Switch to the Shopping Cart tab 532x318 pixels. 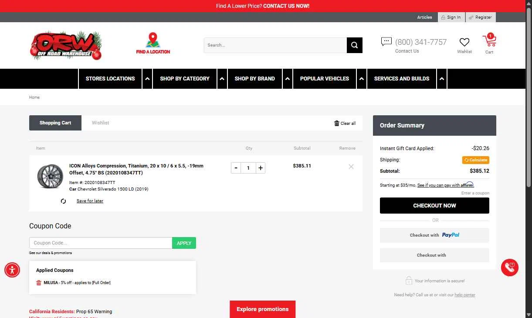[55, 123]
